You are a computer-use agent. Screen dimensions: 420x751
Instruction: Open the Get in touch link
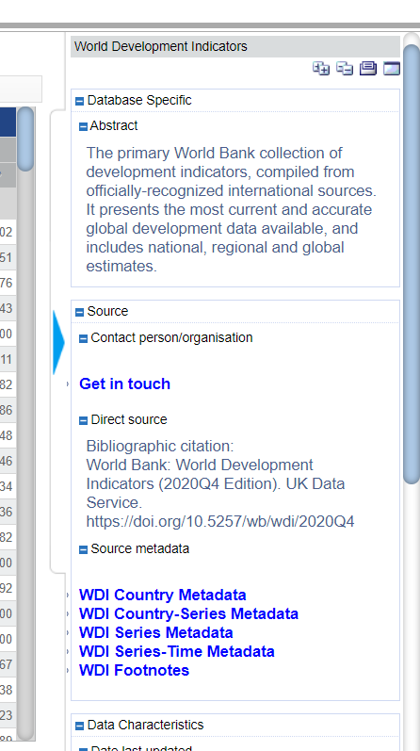pos(124,384)
